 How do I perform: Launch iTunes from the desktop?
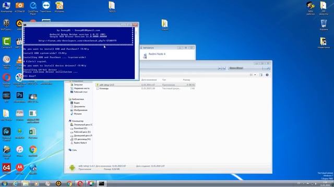pyautogui.click(x=20, y=151)
